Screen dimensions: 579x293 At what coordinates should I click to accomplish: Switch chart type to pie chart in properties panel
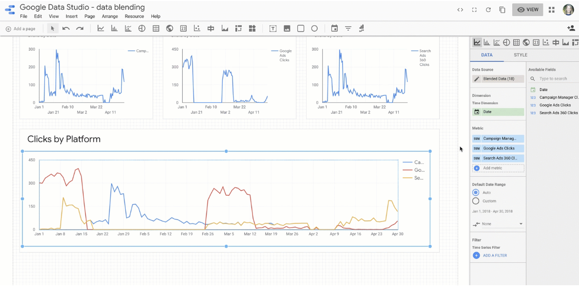(x=507, y=42)
